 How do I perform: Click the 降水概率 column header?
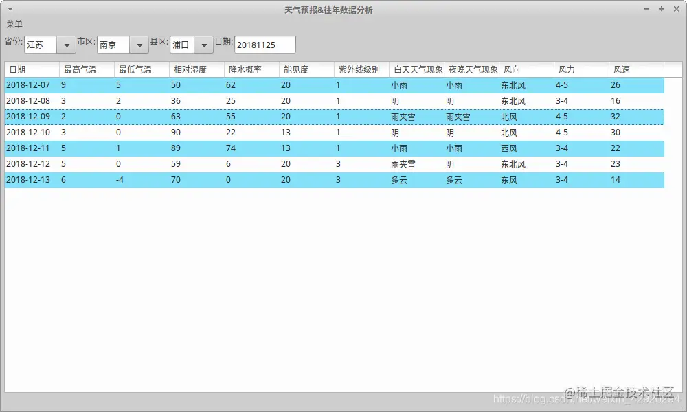point(244,69)
